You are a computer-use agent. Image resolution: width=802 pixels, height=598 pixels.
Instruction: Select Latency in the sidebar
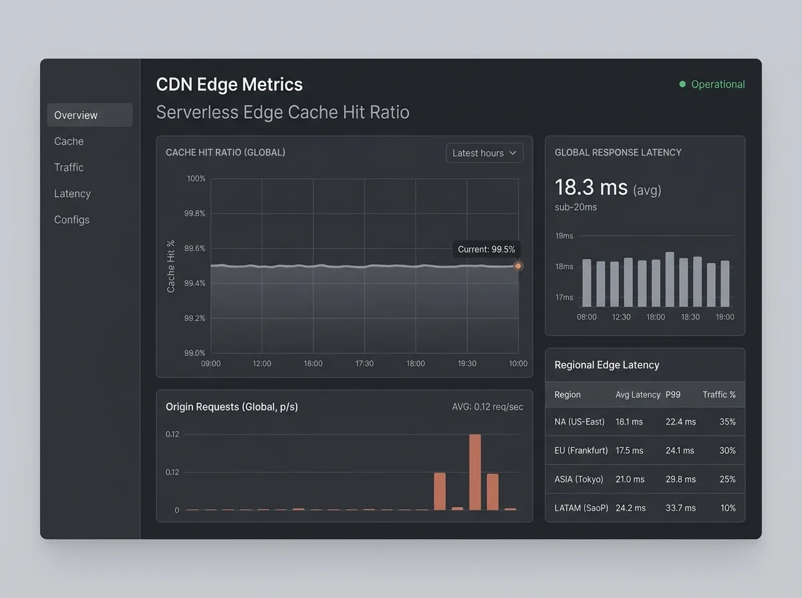72,194
